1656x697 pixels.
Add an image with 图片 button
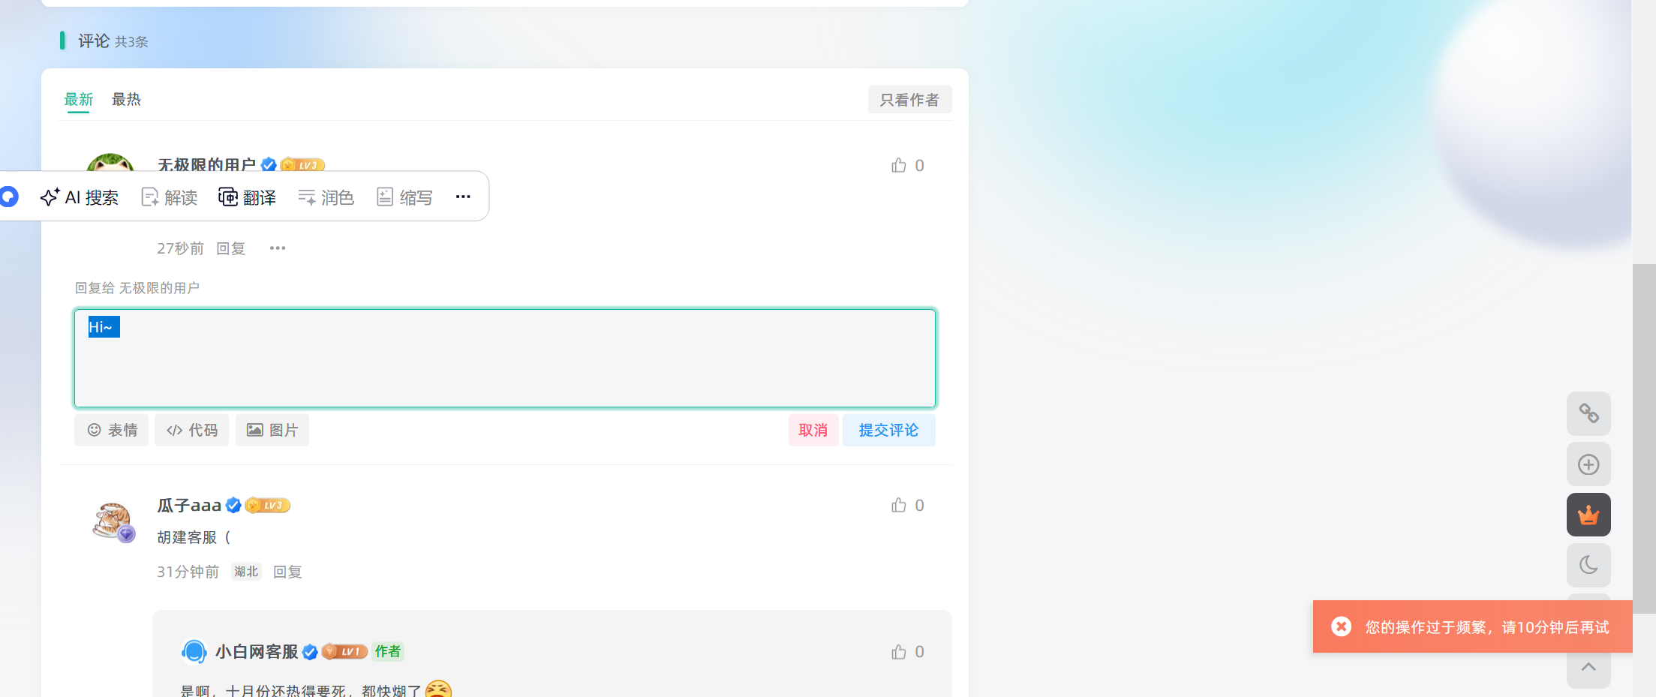[272, 430]
